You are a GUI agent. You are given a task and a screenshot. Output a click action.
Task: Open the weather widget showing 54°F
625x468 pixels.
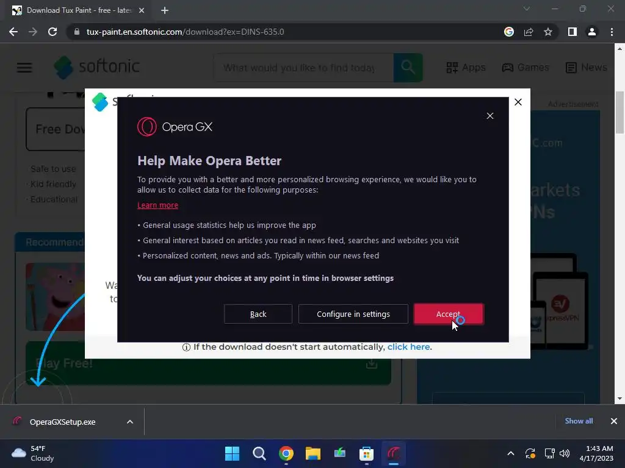click(33, 453)
